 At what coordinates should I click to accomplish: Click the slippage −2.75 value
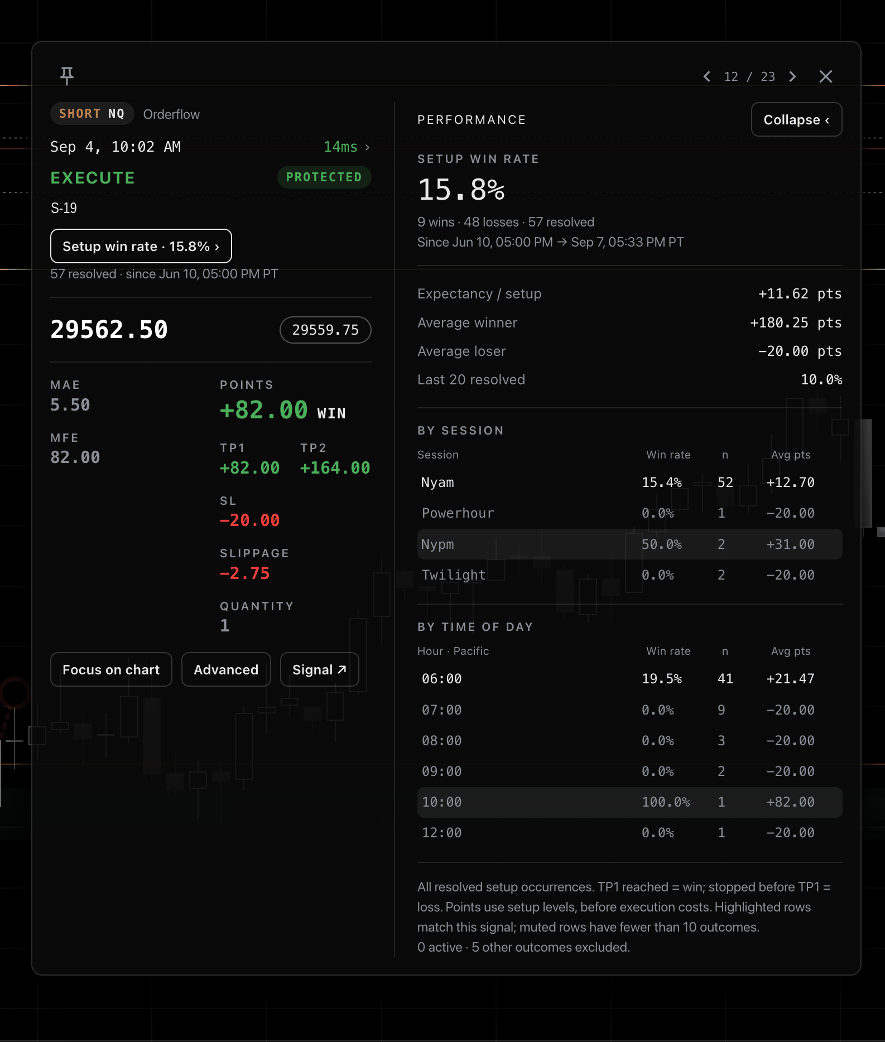click(245, 573)
